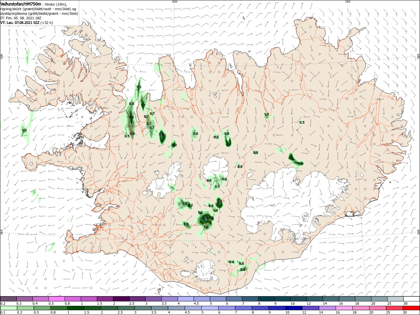Select the light grey 25 swatch in upper legend
The height and width of the screenshot is (315, 420).
pos(395,299)
